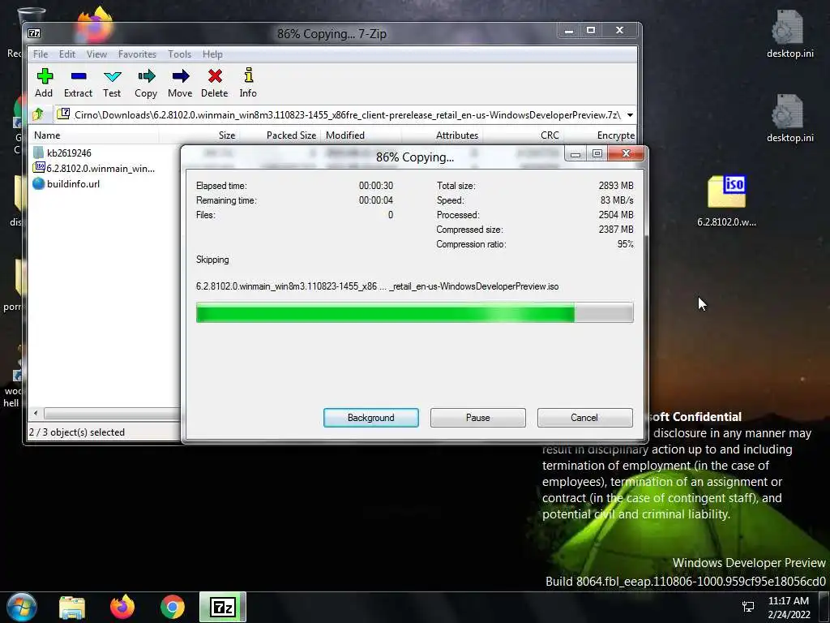The image size is (830, 623).
Task: Minimize the 86% Copying dialog
Action: (x=575, y=153)
